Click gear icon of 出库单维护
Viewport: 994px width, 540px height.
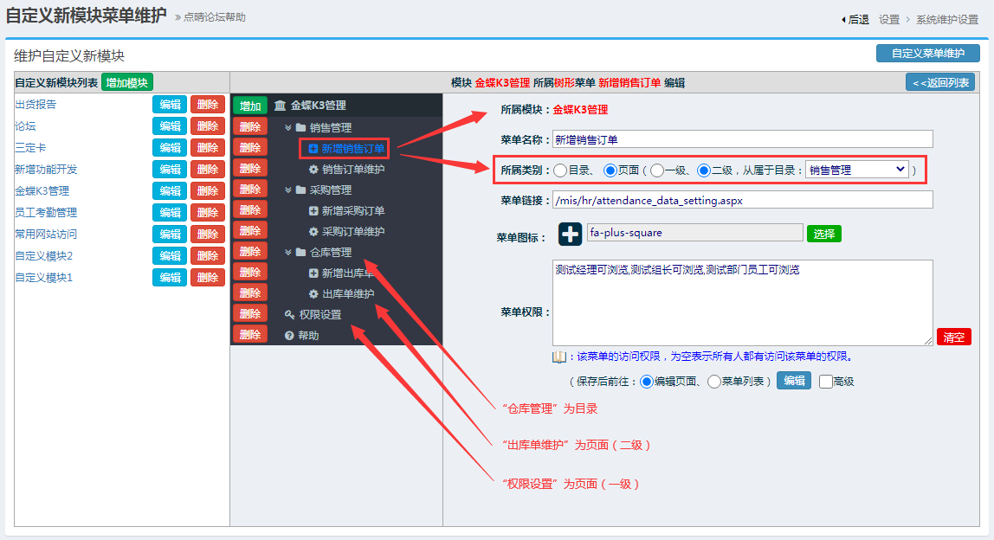pos(313,293)
